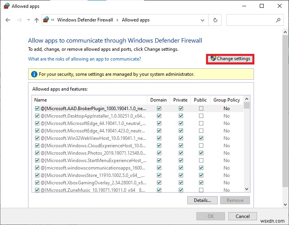Uncheck Private for Microsoft.WindowsStore row
Screen dimensions: 289x225
click(x=181, y=175)
